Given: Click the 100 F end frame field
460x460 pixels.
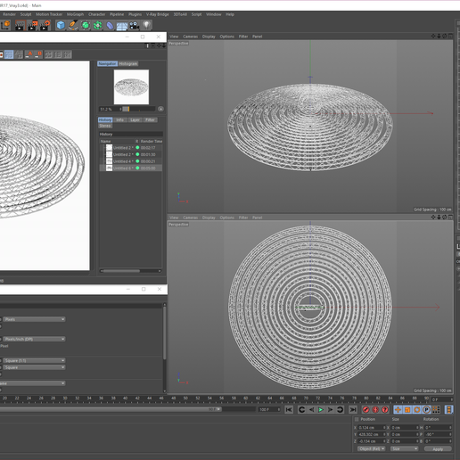Looking at the screenshot, I should [269, 409].
